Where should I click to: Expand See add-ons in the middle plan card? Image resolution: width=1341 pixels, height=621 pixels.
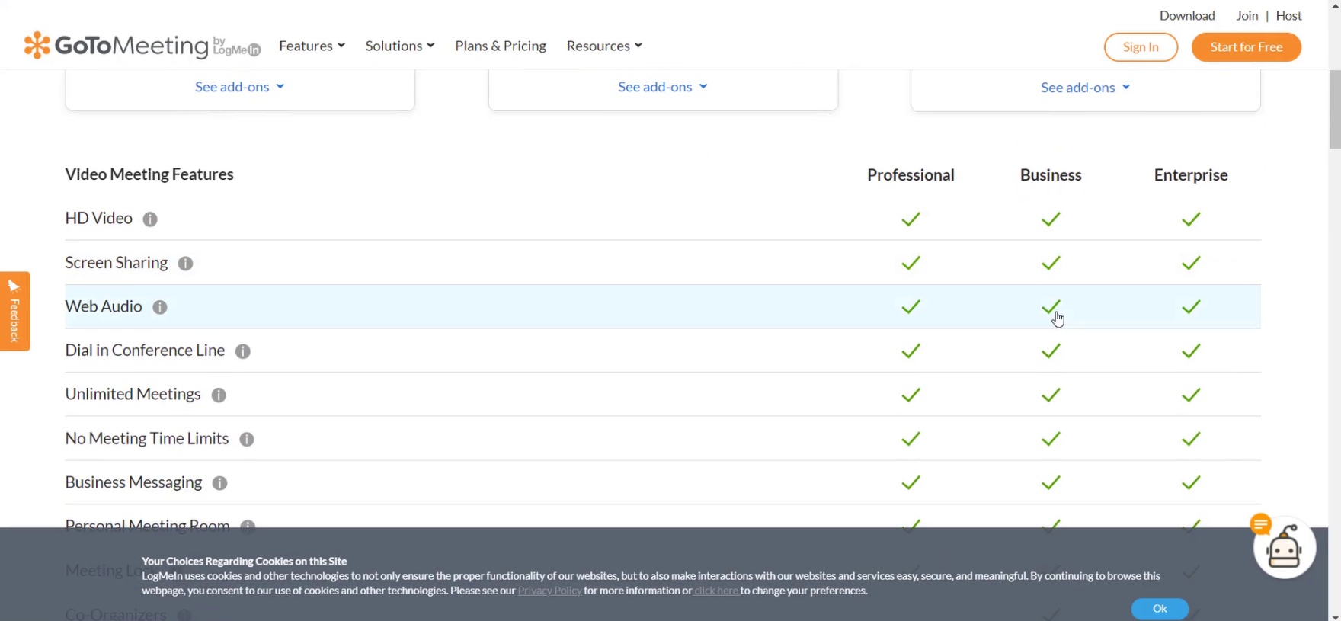coord(662,87)
